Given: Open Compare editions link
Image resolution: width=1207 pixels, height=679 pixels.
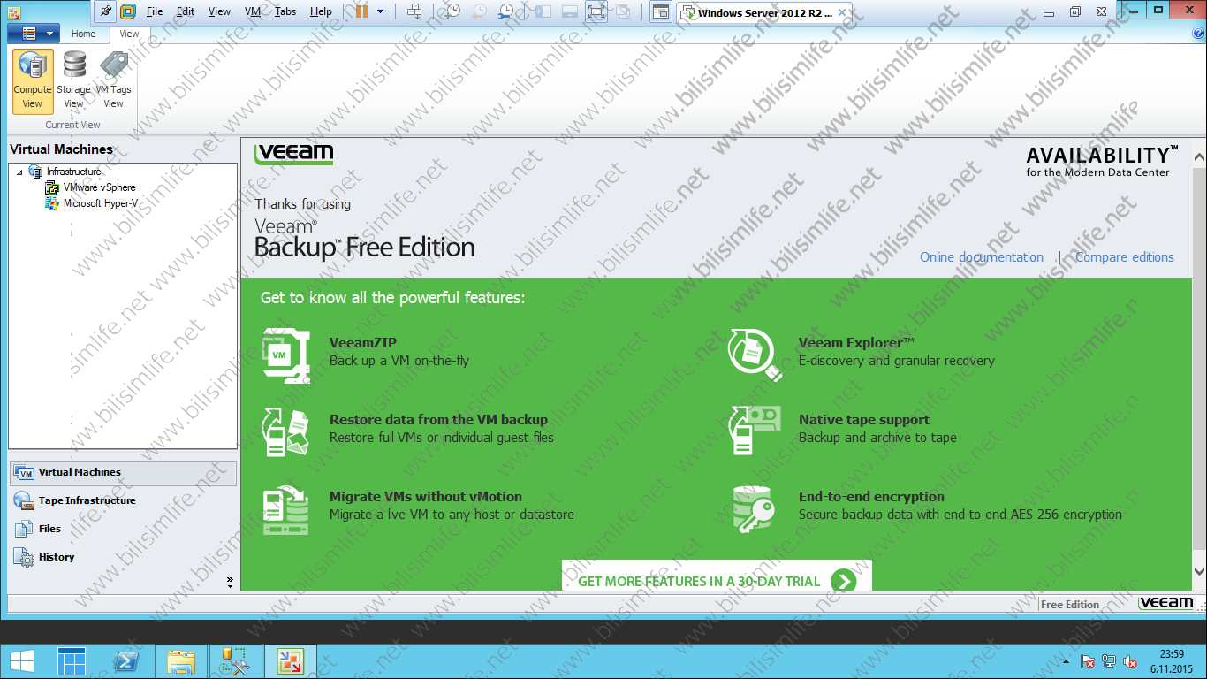Looking at the screenshot, I should tap(1125, 257).
